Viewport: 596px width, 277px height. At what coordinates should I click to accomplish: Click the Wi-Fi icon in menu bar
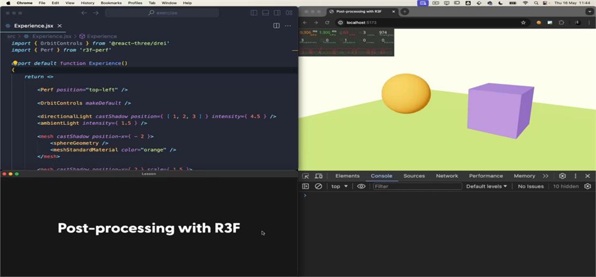tap(525, 2)
